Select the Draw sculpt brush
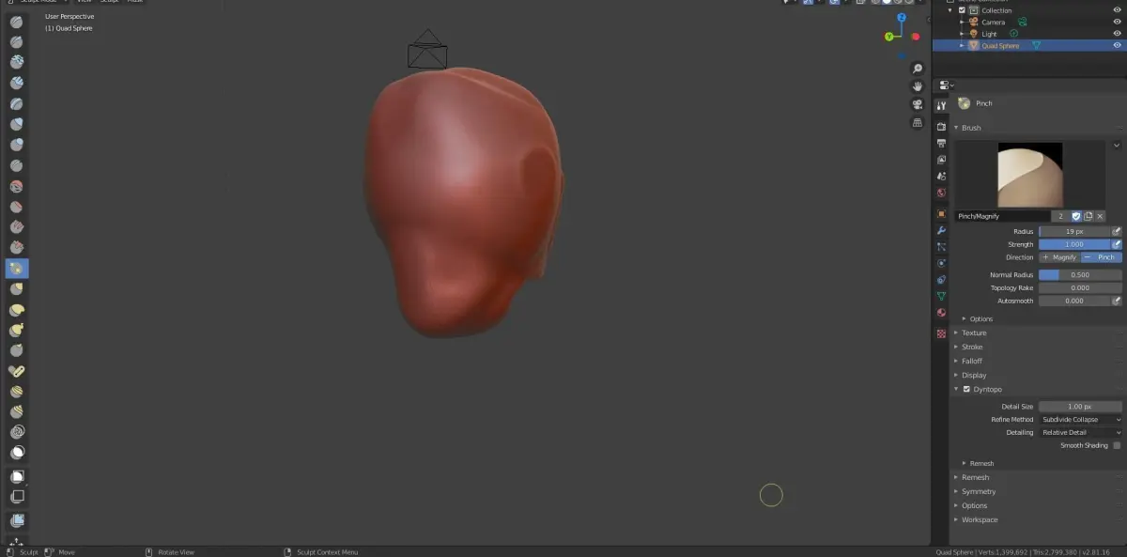Viewport: 1127px width, 557px height. 17,21
